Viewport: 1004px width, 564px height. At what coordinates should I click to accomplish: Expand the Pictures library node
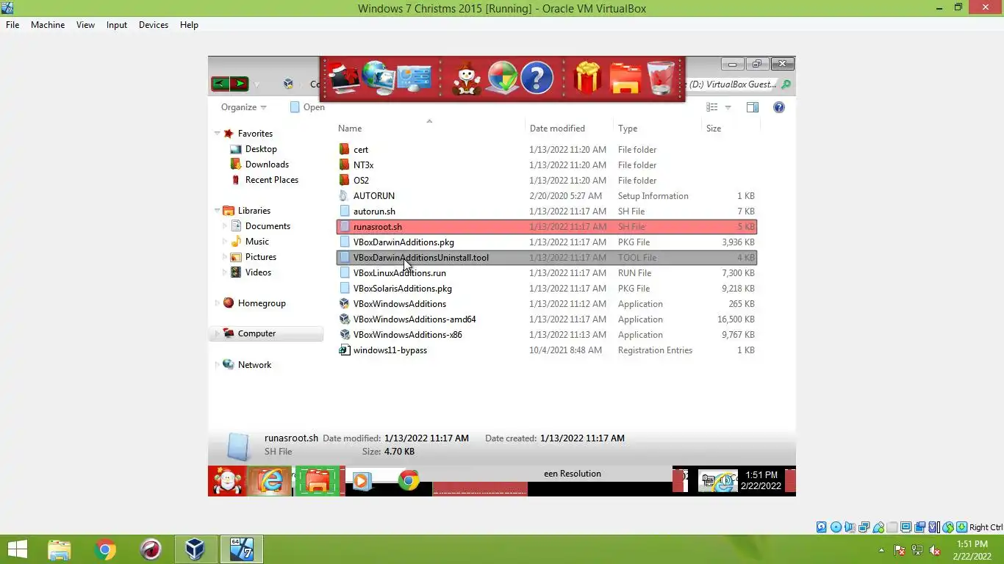click(226, 257)
